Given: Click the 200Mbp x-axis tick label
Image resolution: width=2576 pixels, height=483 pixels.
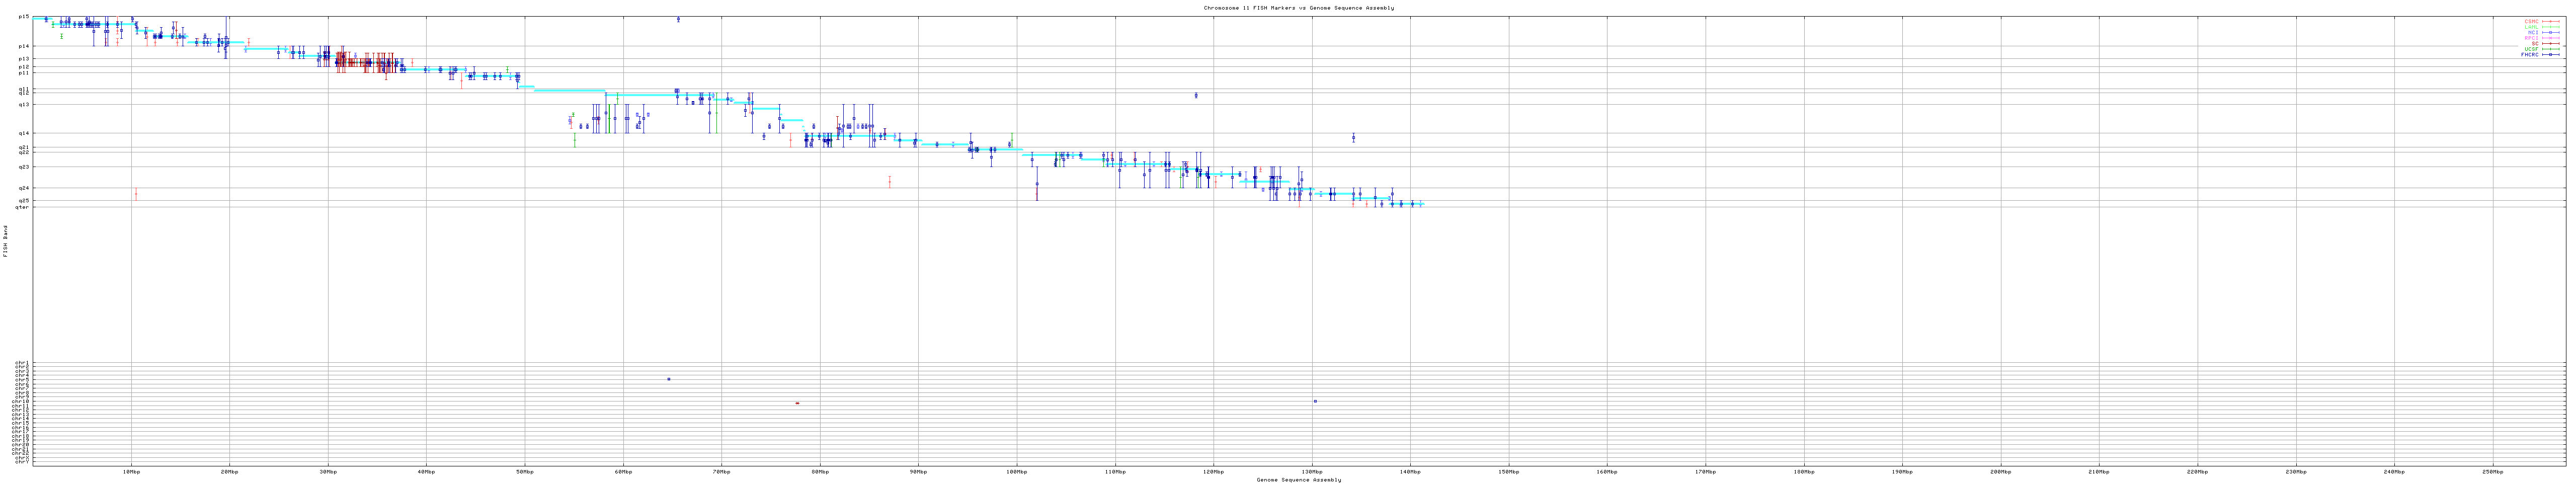Looking at the screenshot, I should coord(2000,471).
